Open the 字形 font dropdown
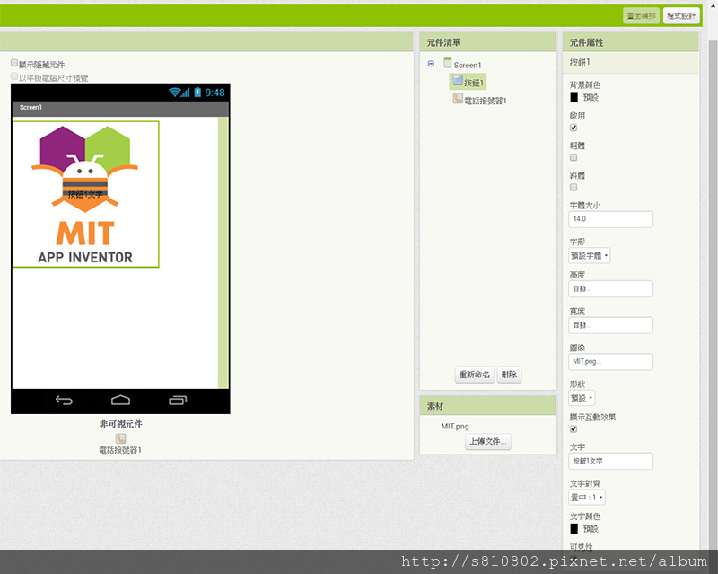718x574 pixels. click(590, 255)
